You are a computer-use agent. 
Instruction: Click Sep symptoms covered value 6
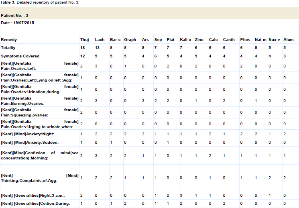click(155, 56)
